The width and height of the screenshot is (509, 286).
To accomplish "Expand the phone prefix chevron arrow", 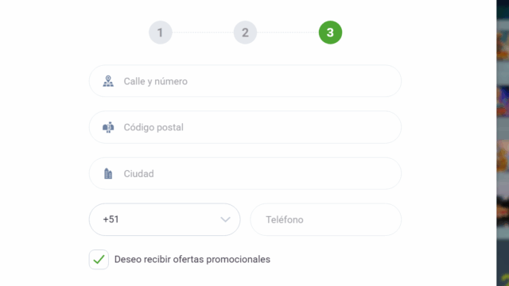I will (x=225, y=219).
